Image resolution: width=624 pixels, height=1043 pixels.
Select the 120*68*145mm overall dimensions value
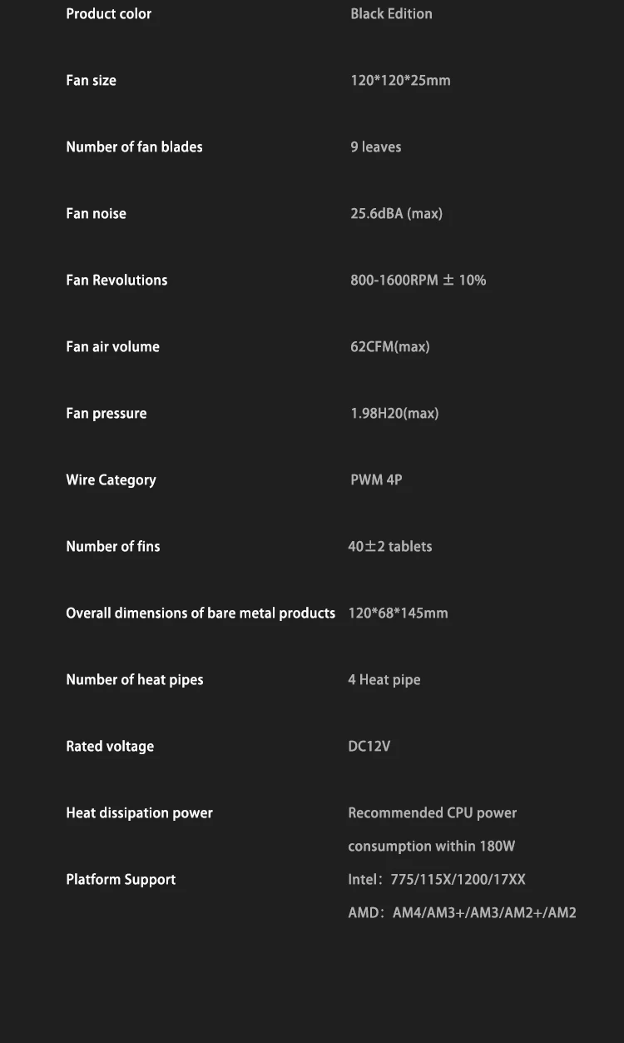[398, 613]
